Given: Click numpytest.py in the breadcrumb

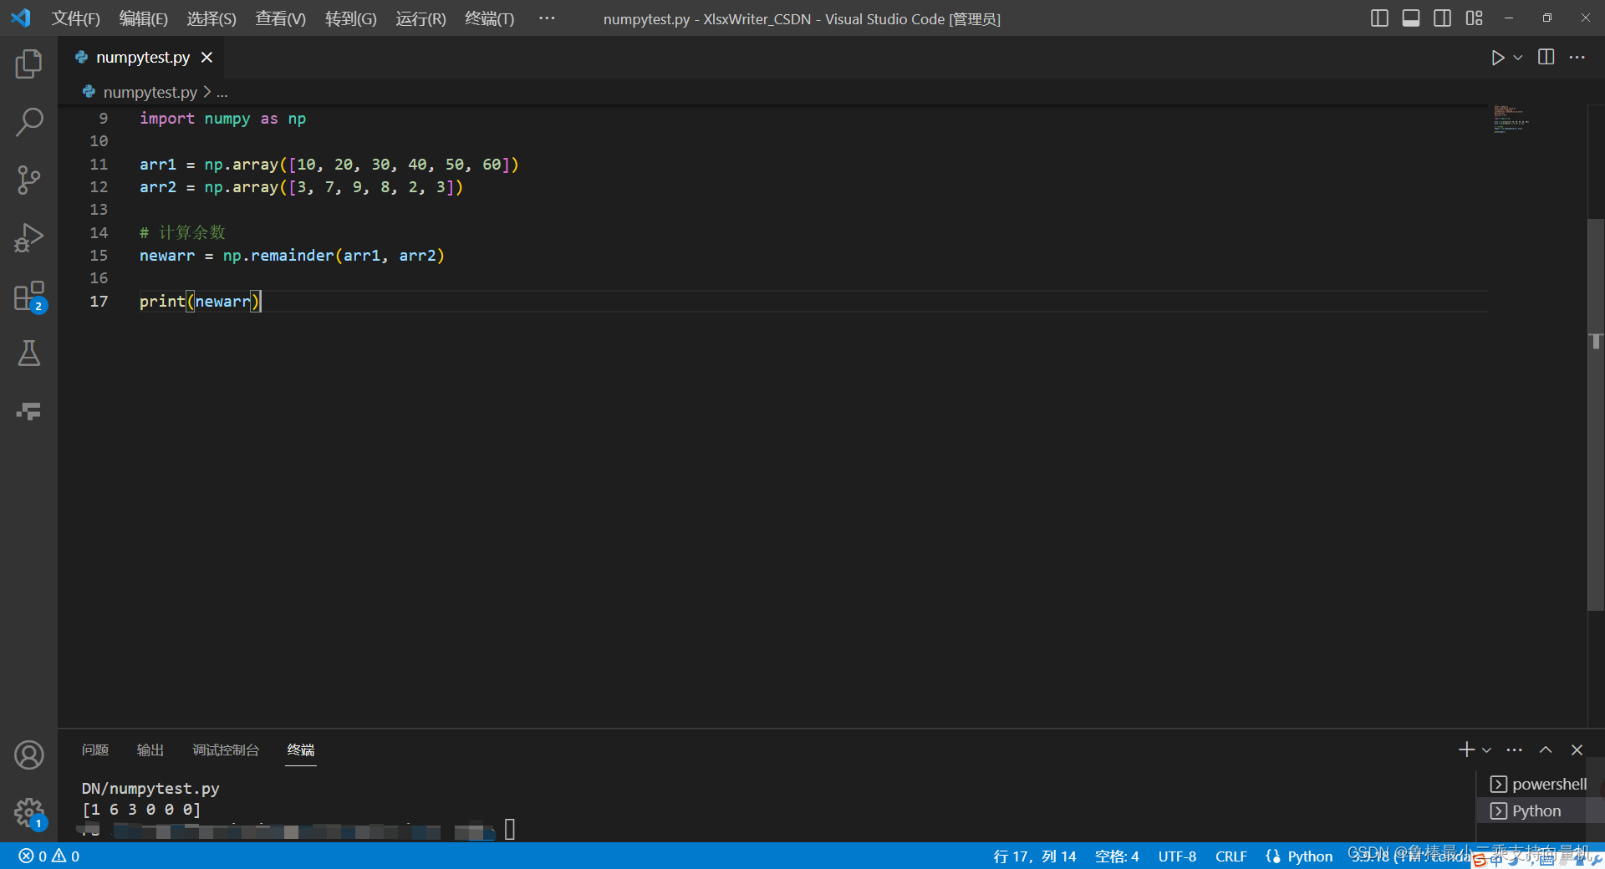Looking at the screenshot, I should (x=150, y=92).
